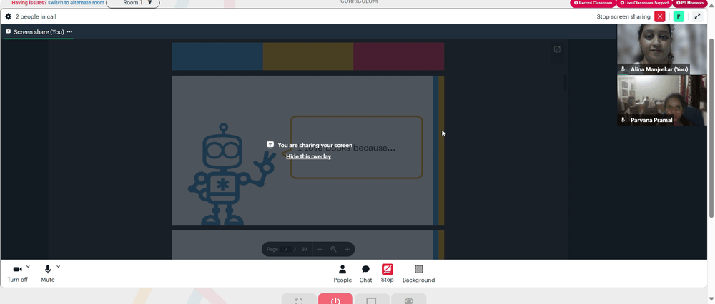The image size is (715, 304).
Task: Open the Chat panel
Action: (365, 274)
